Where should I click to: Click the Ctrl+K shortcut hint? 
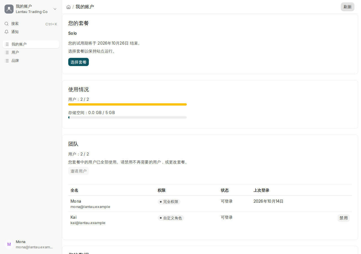[51, 24]
